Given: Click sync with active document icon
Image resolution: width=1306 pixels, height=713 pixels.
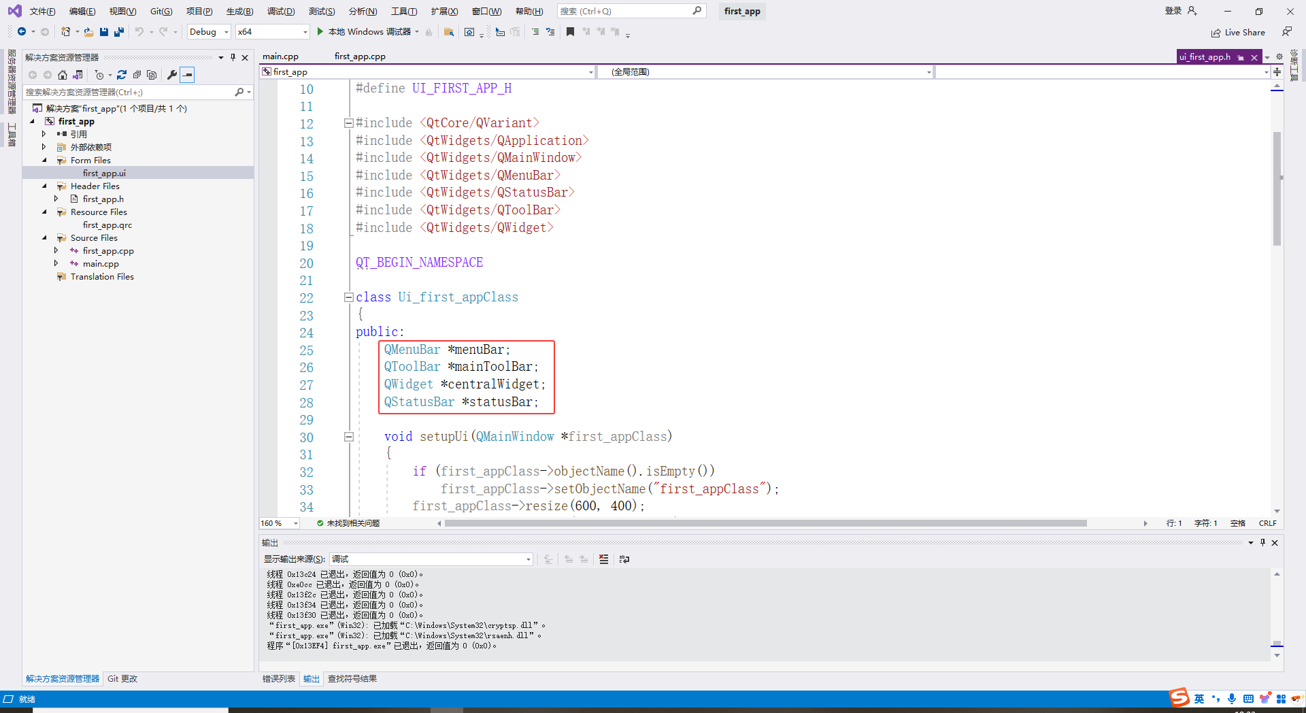Looking at the screenshot, I should [122, 75].
